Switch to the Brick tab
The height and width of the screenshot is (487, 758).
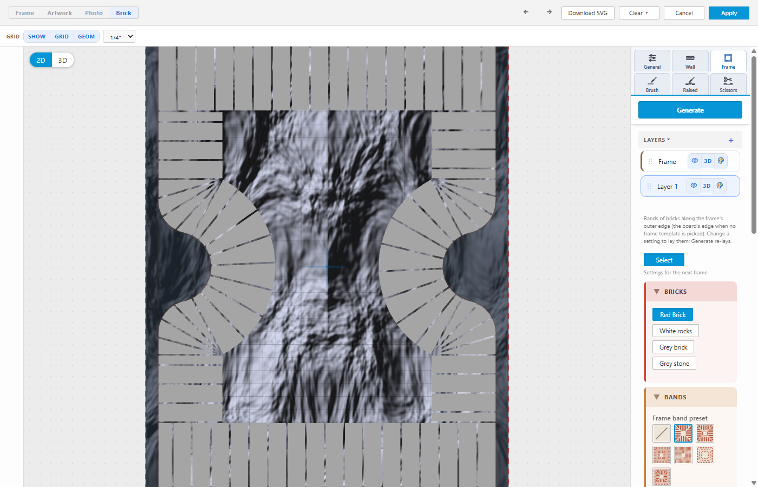[x=123, y=13]
